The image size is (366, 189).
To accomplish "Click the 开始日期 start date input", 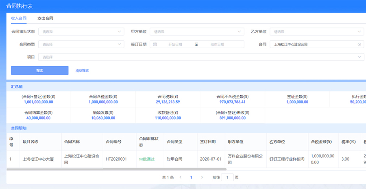I will [175, 45].
